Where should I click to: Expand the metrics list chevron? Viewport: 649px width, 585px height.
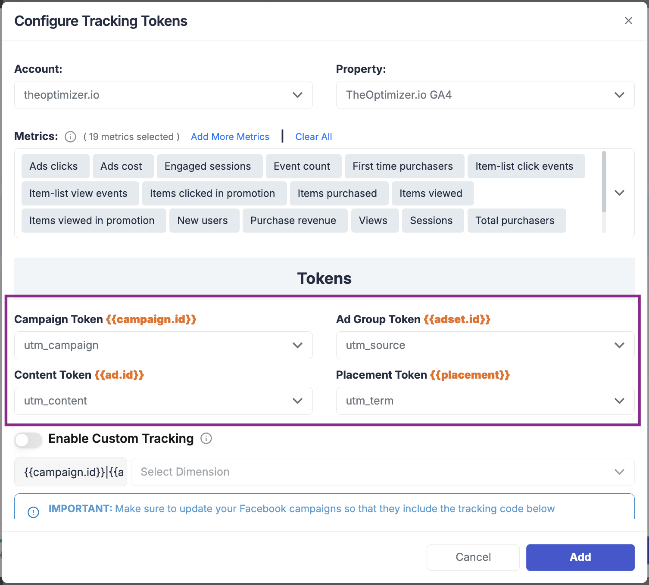(619, 193)
